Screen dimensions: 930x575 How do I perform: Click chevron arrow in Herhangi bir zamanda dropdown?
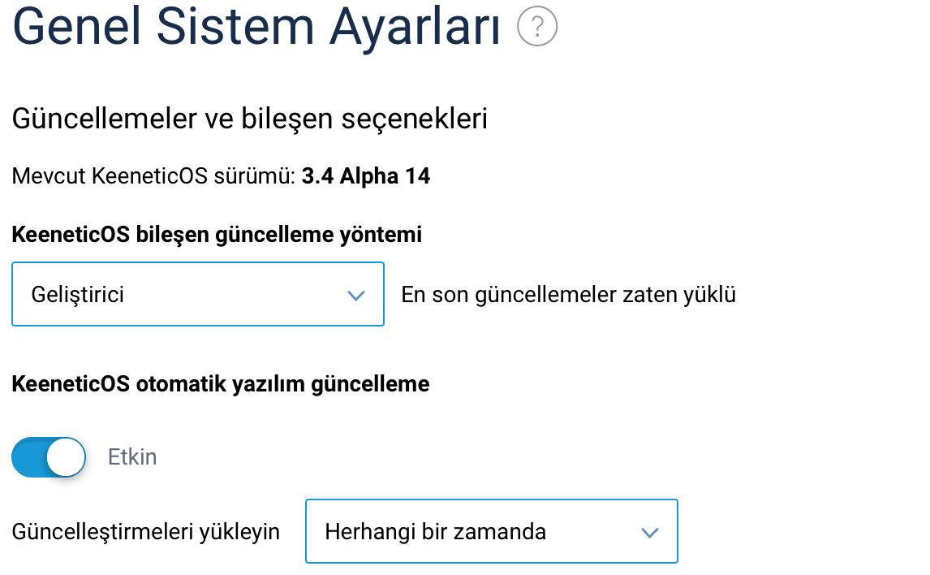click(650, 532)
